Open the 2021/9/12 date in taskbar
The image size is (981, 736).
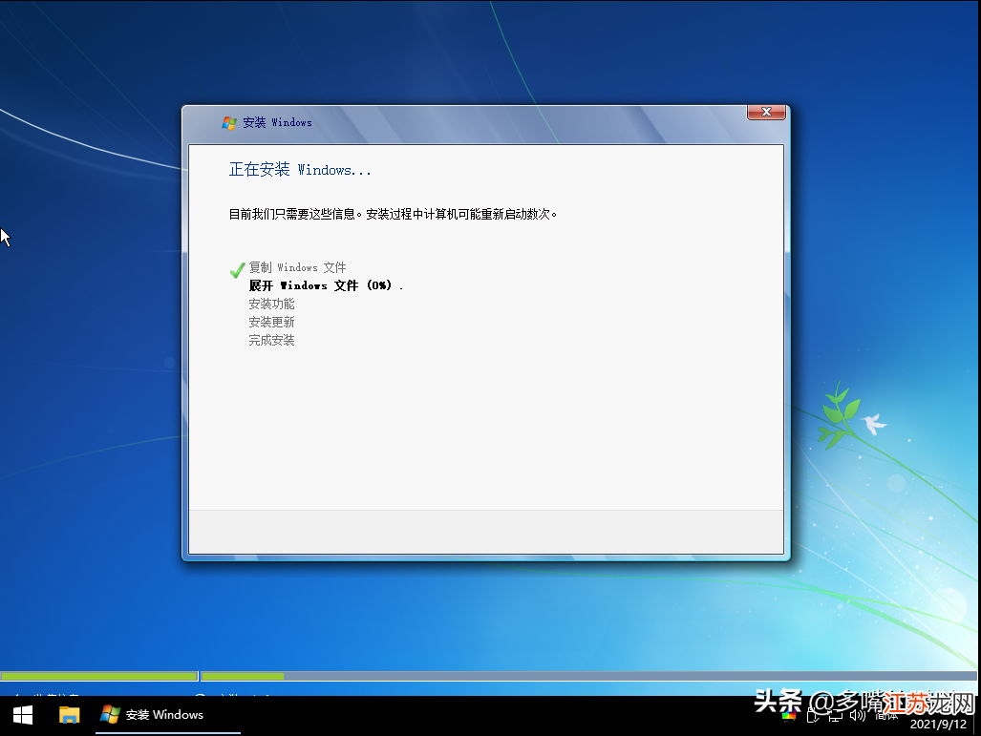938,725
